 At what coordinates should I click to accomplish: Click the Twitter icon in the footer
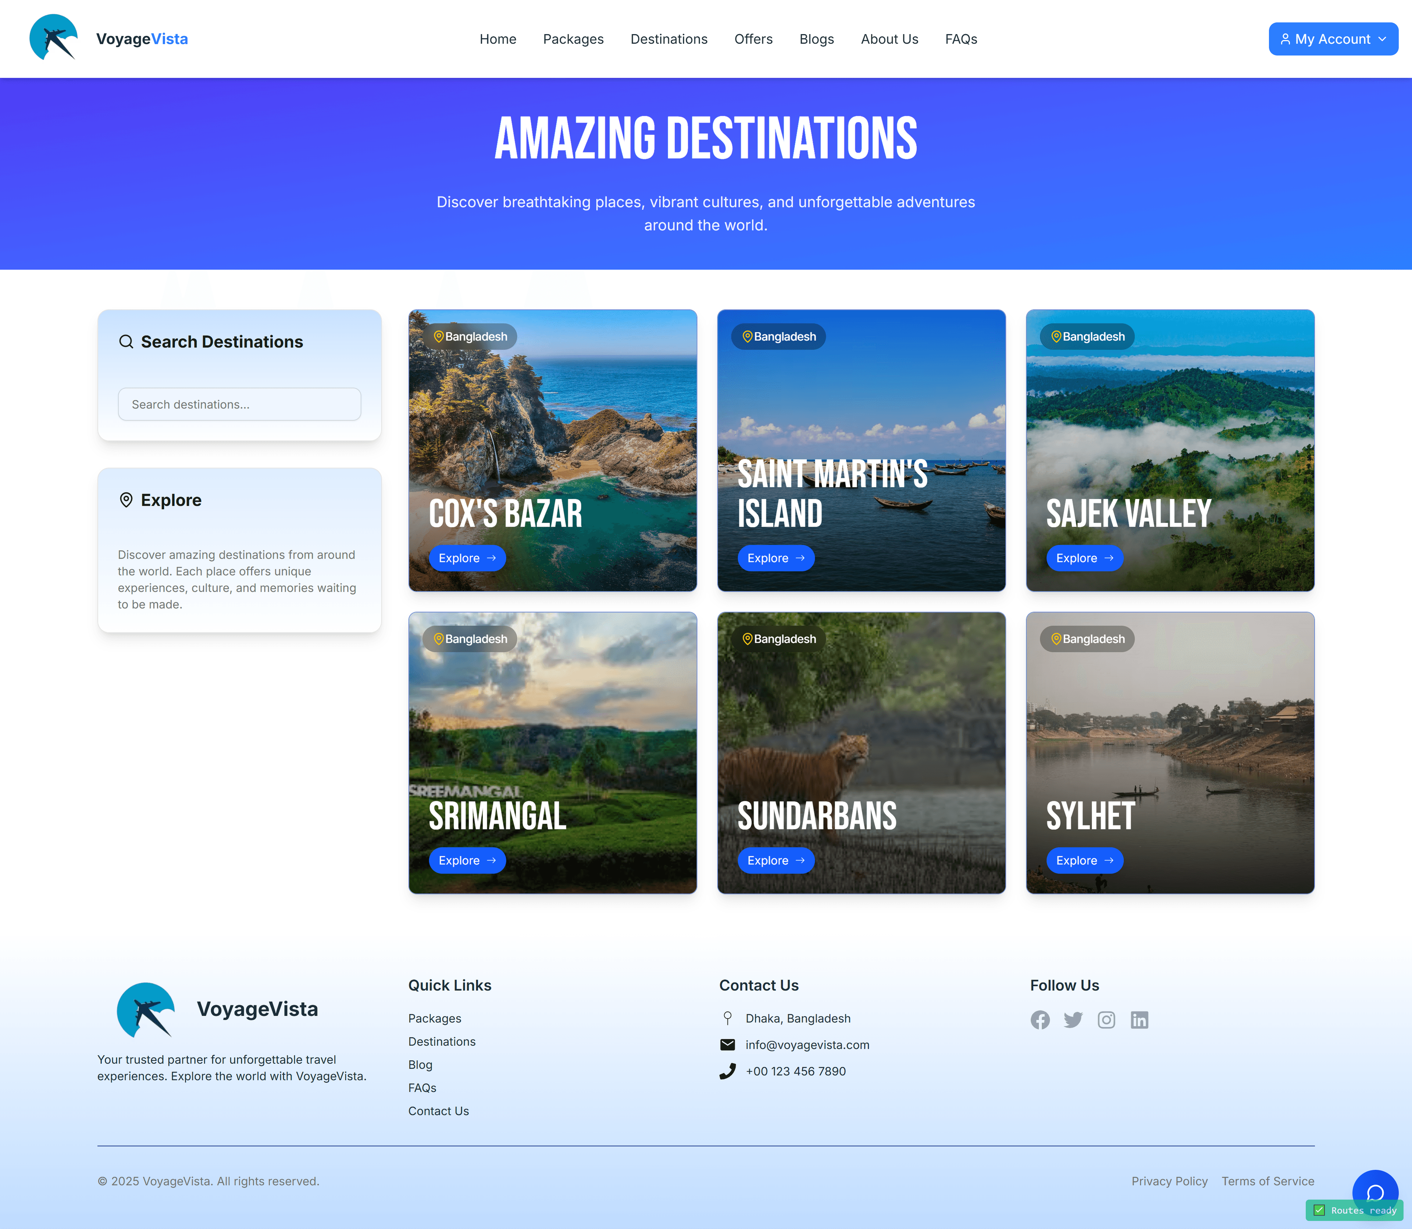click(x=1072, y=1020)
